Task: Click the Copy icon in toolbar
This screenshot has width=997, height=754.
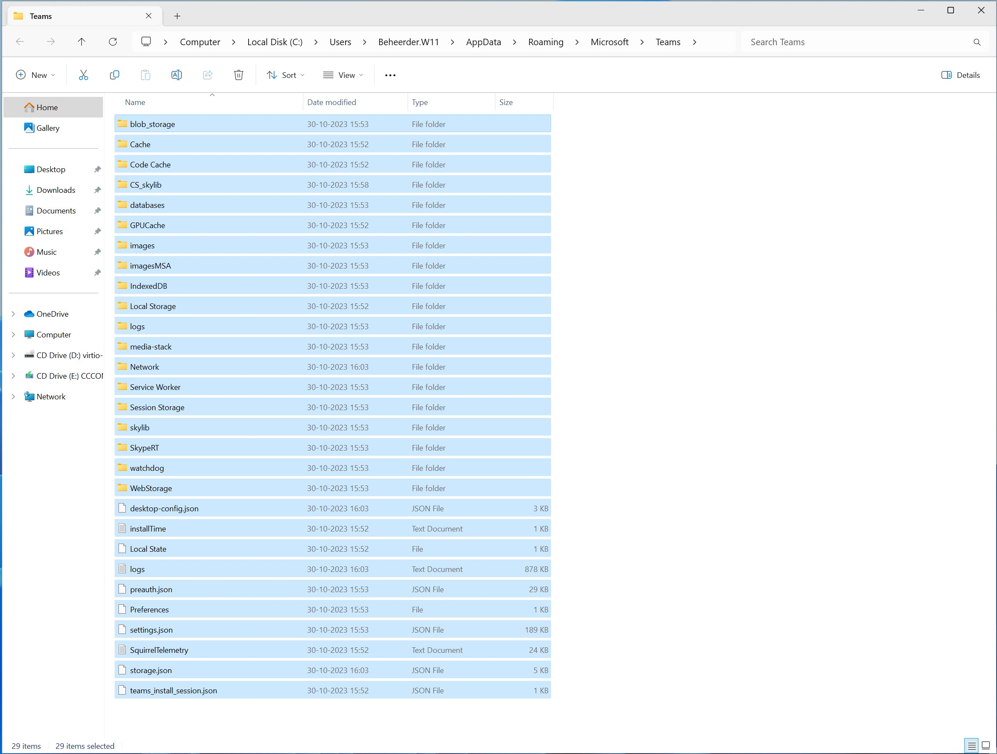Action: (x=115, y=75)
